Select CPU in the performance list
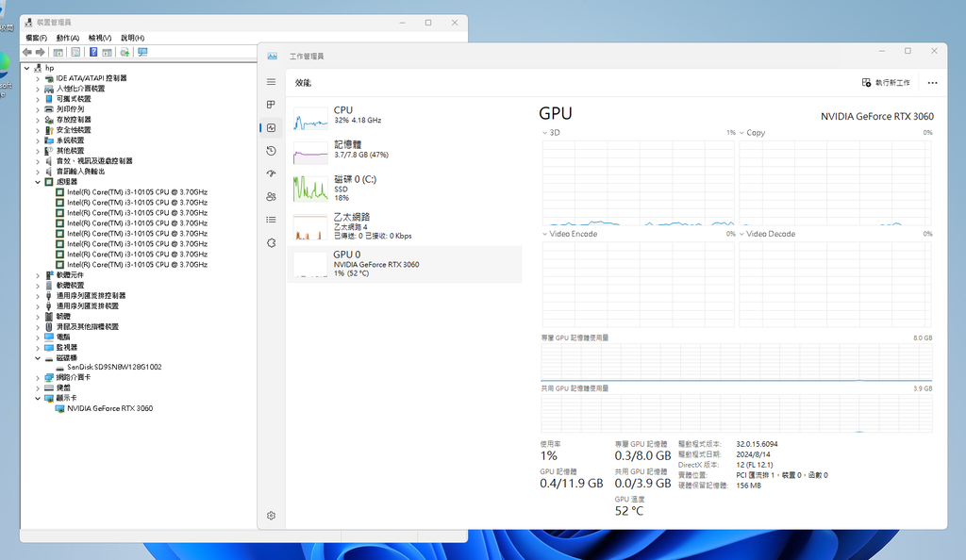Viewport: 966px width, 560px height. tap(405, 118)
